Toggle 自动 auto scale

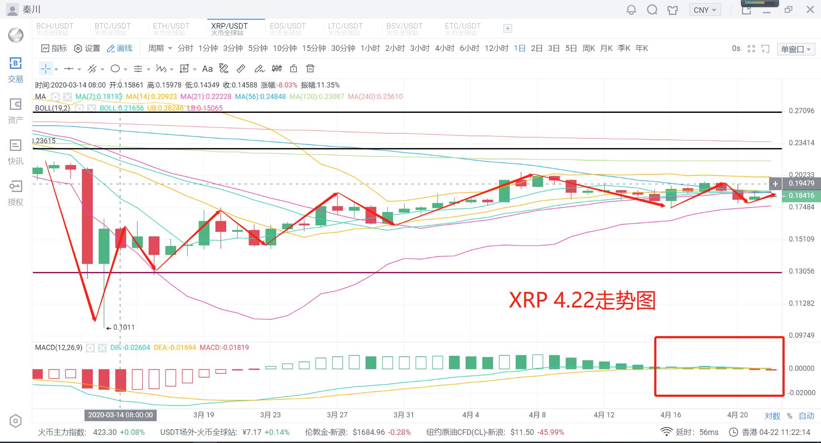[806, 416]
